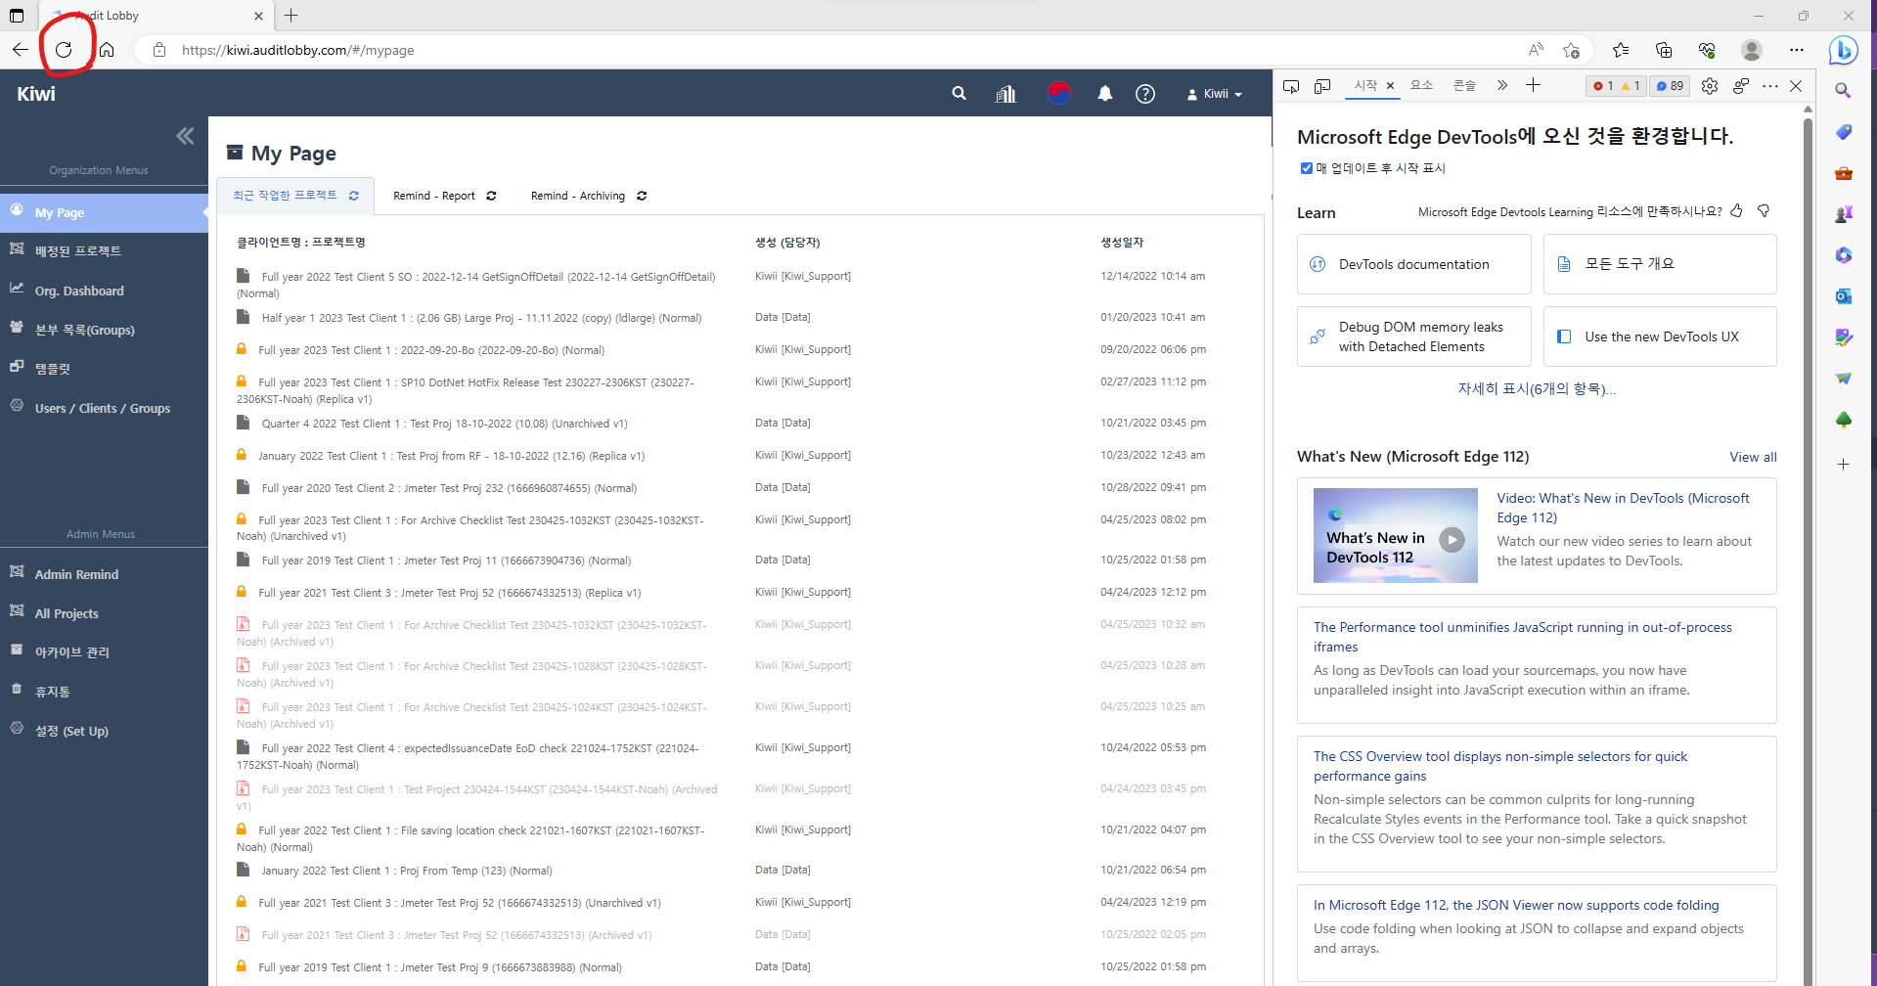Open the notifications bell in the Kiwi header

[1104, 93]
